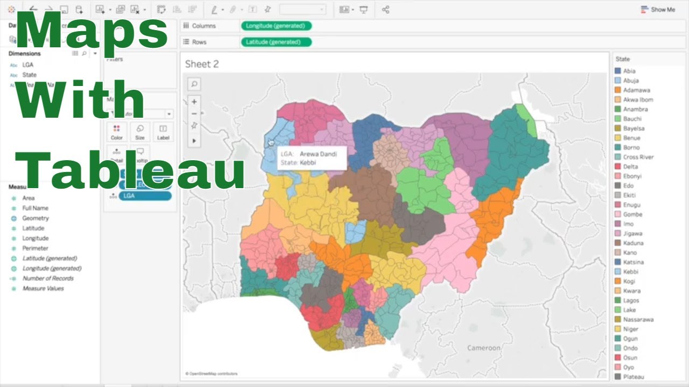
Task: Duplicate the sheet using the toolbar icon
Action: (x=121, y=10)
